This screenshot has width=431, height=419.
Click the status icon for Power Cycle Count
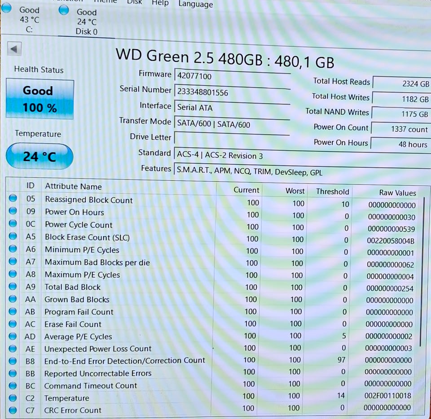click(13, 223)
